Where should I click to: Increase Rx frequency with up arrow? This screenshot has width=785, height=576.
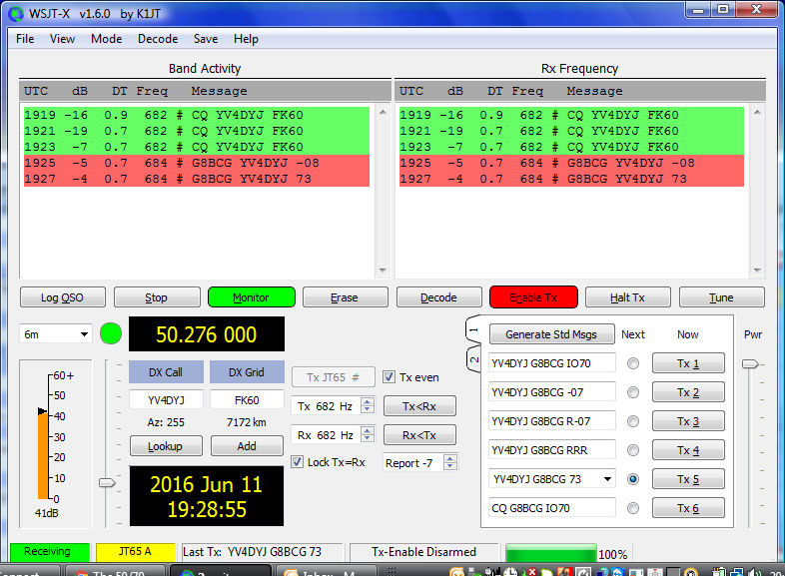[x=368, y=430]
